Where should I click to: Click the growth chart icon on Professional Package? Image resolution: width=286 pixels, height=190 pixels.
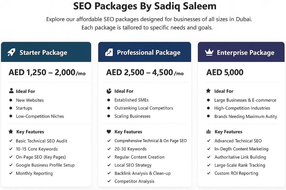pyautogui.click(x=109, y=52)
